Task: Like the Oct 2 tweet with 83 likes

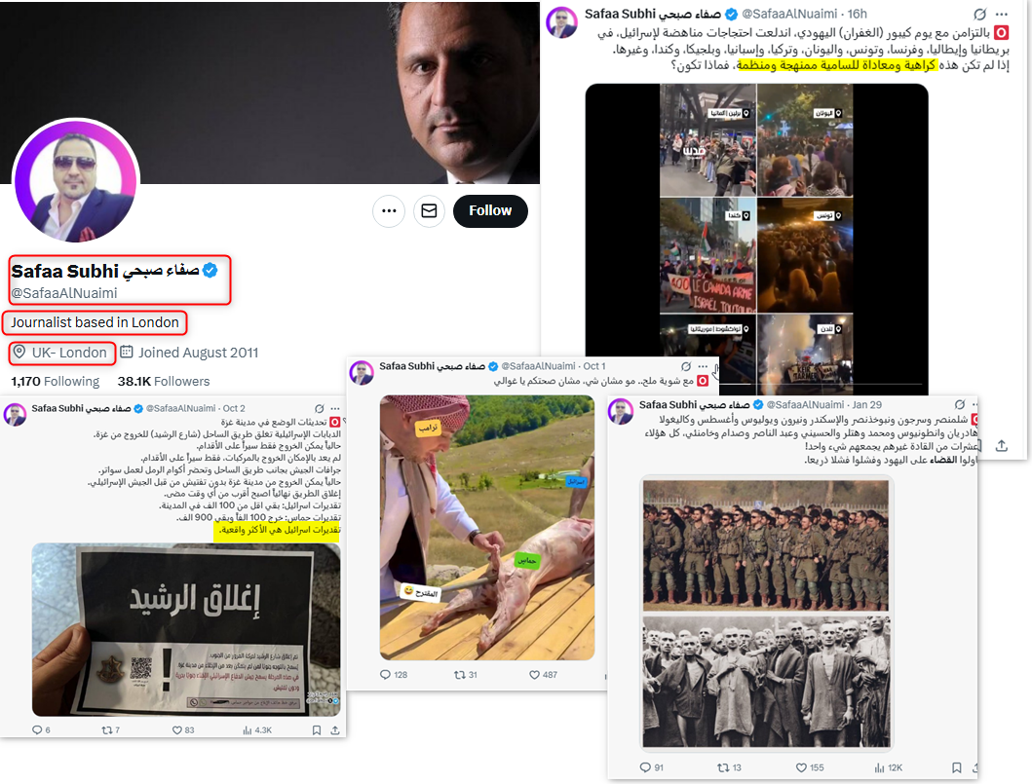Action: 183,730
